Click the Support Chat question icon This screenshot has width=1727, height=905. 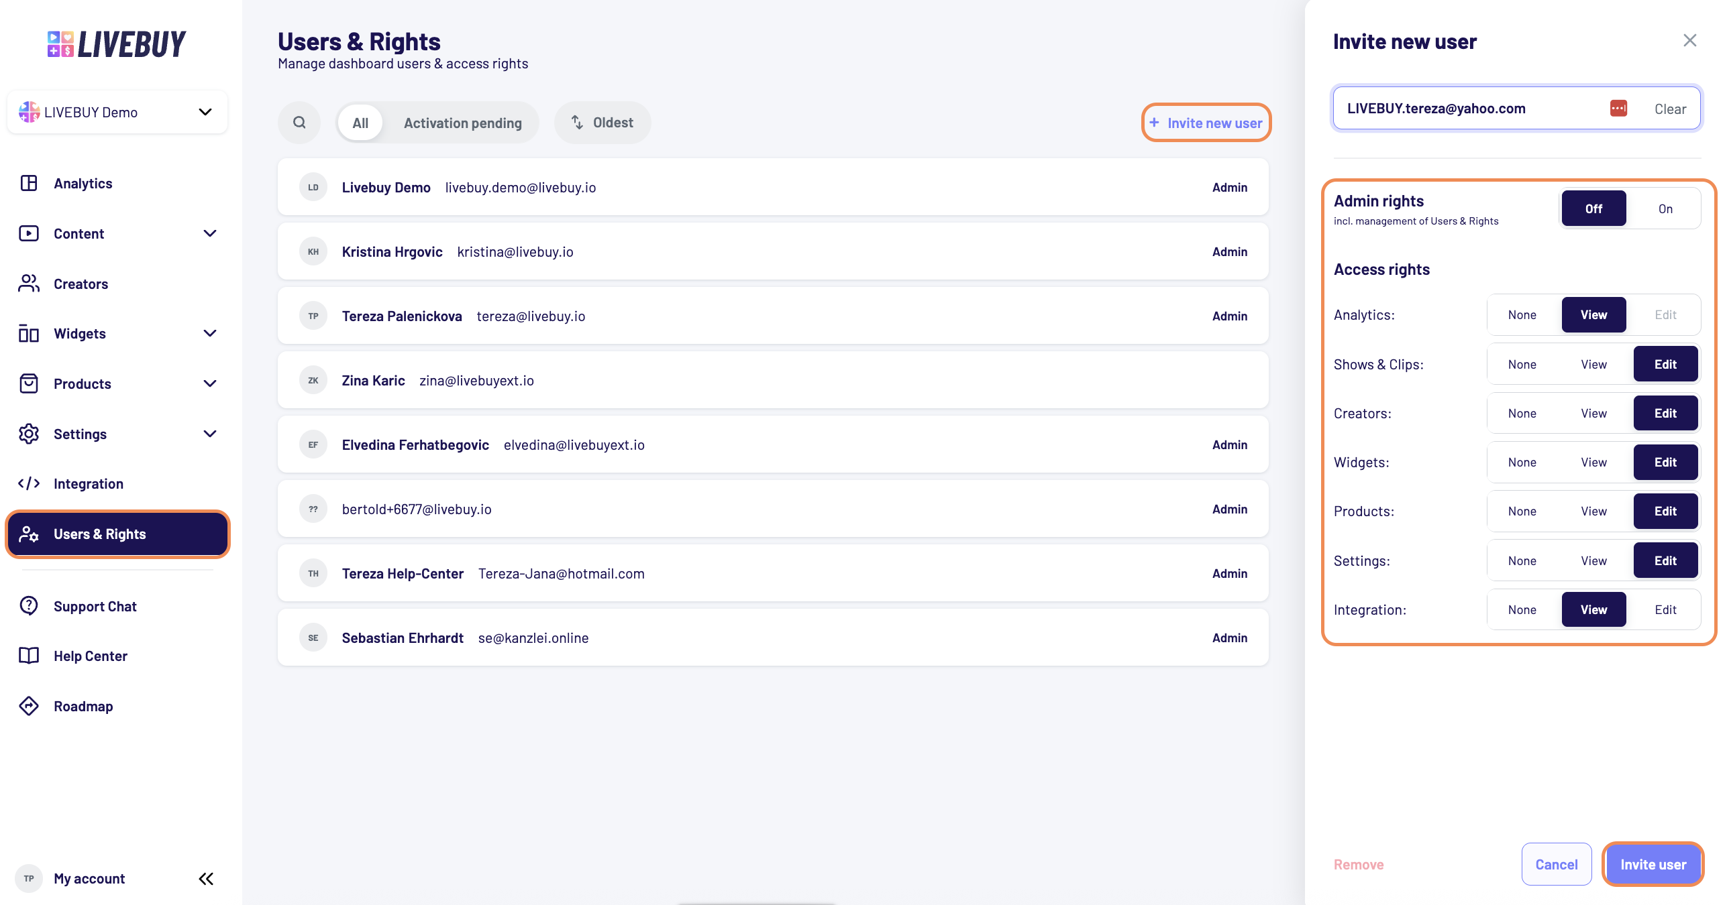[29, 606]
